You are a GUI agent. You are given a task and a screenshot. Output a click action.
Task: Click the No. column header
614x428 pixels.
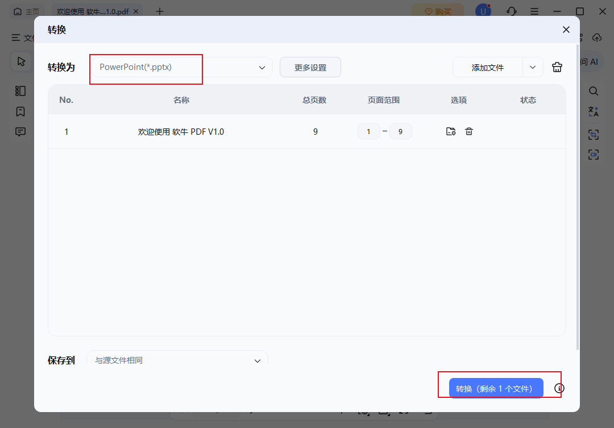click(x=66, y=100)
